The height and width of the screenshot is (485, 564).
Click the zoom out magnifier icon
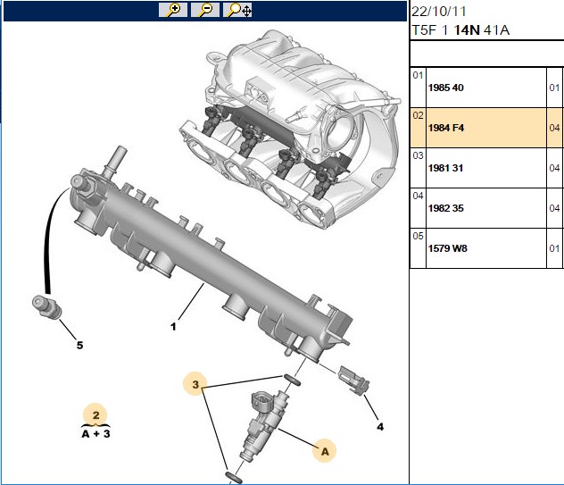click(205, 10)
